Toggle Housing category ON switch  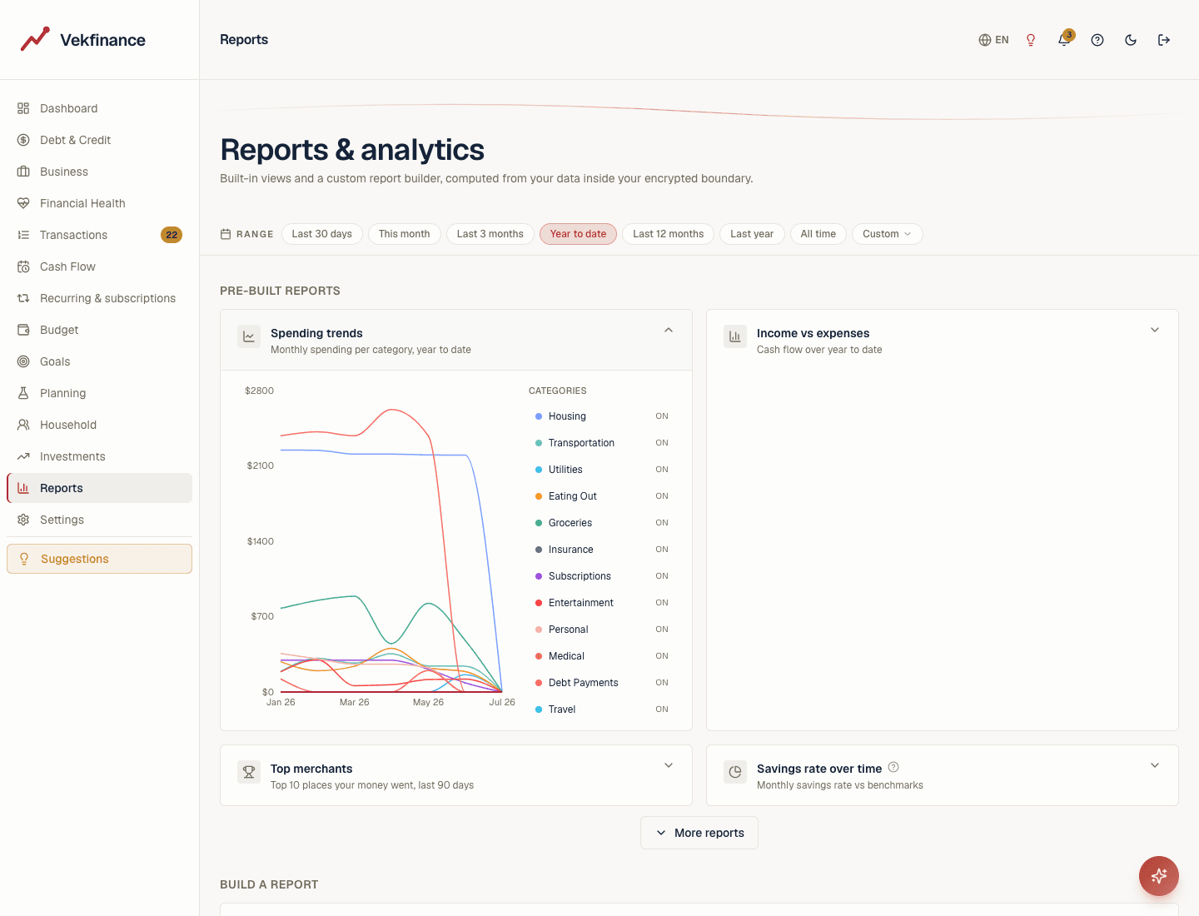662,416
